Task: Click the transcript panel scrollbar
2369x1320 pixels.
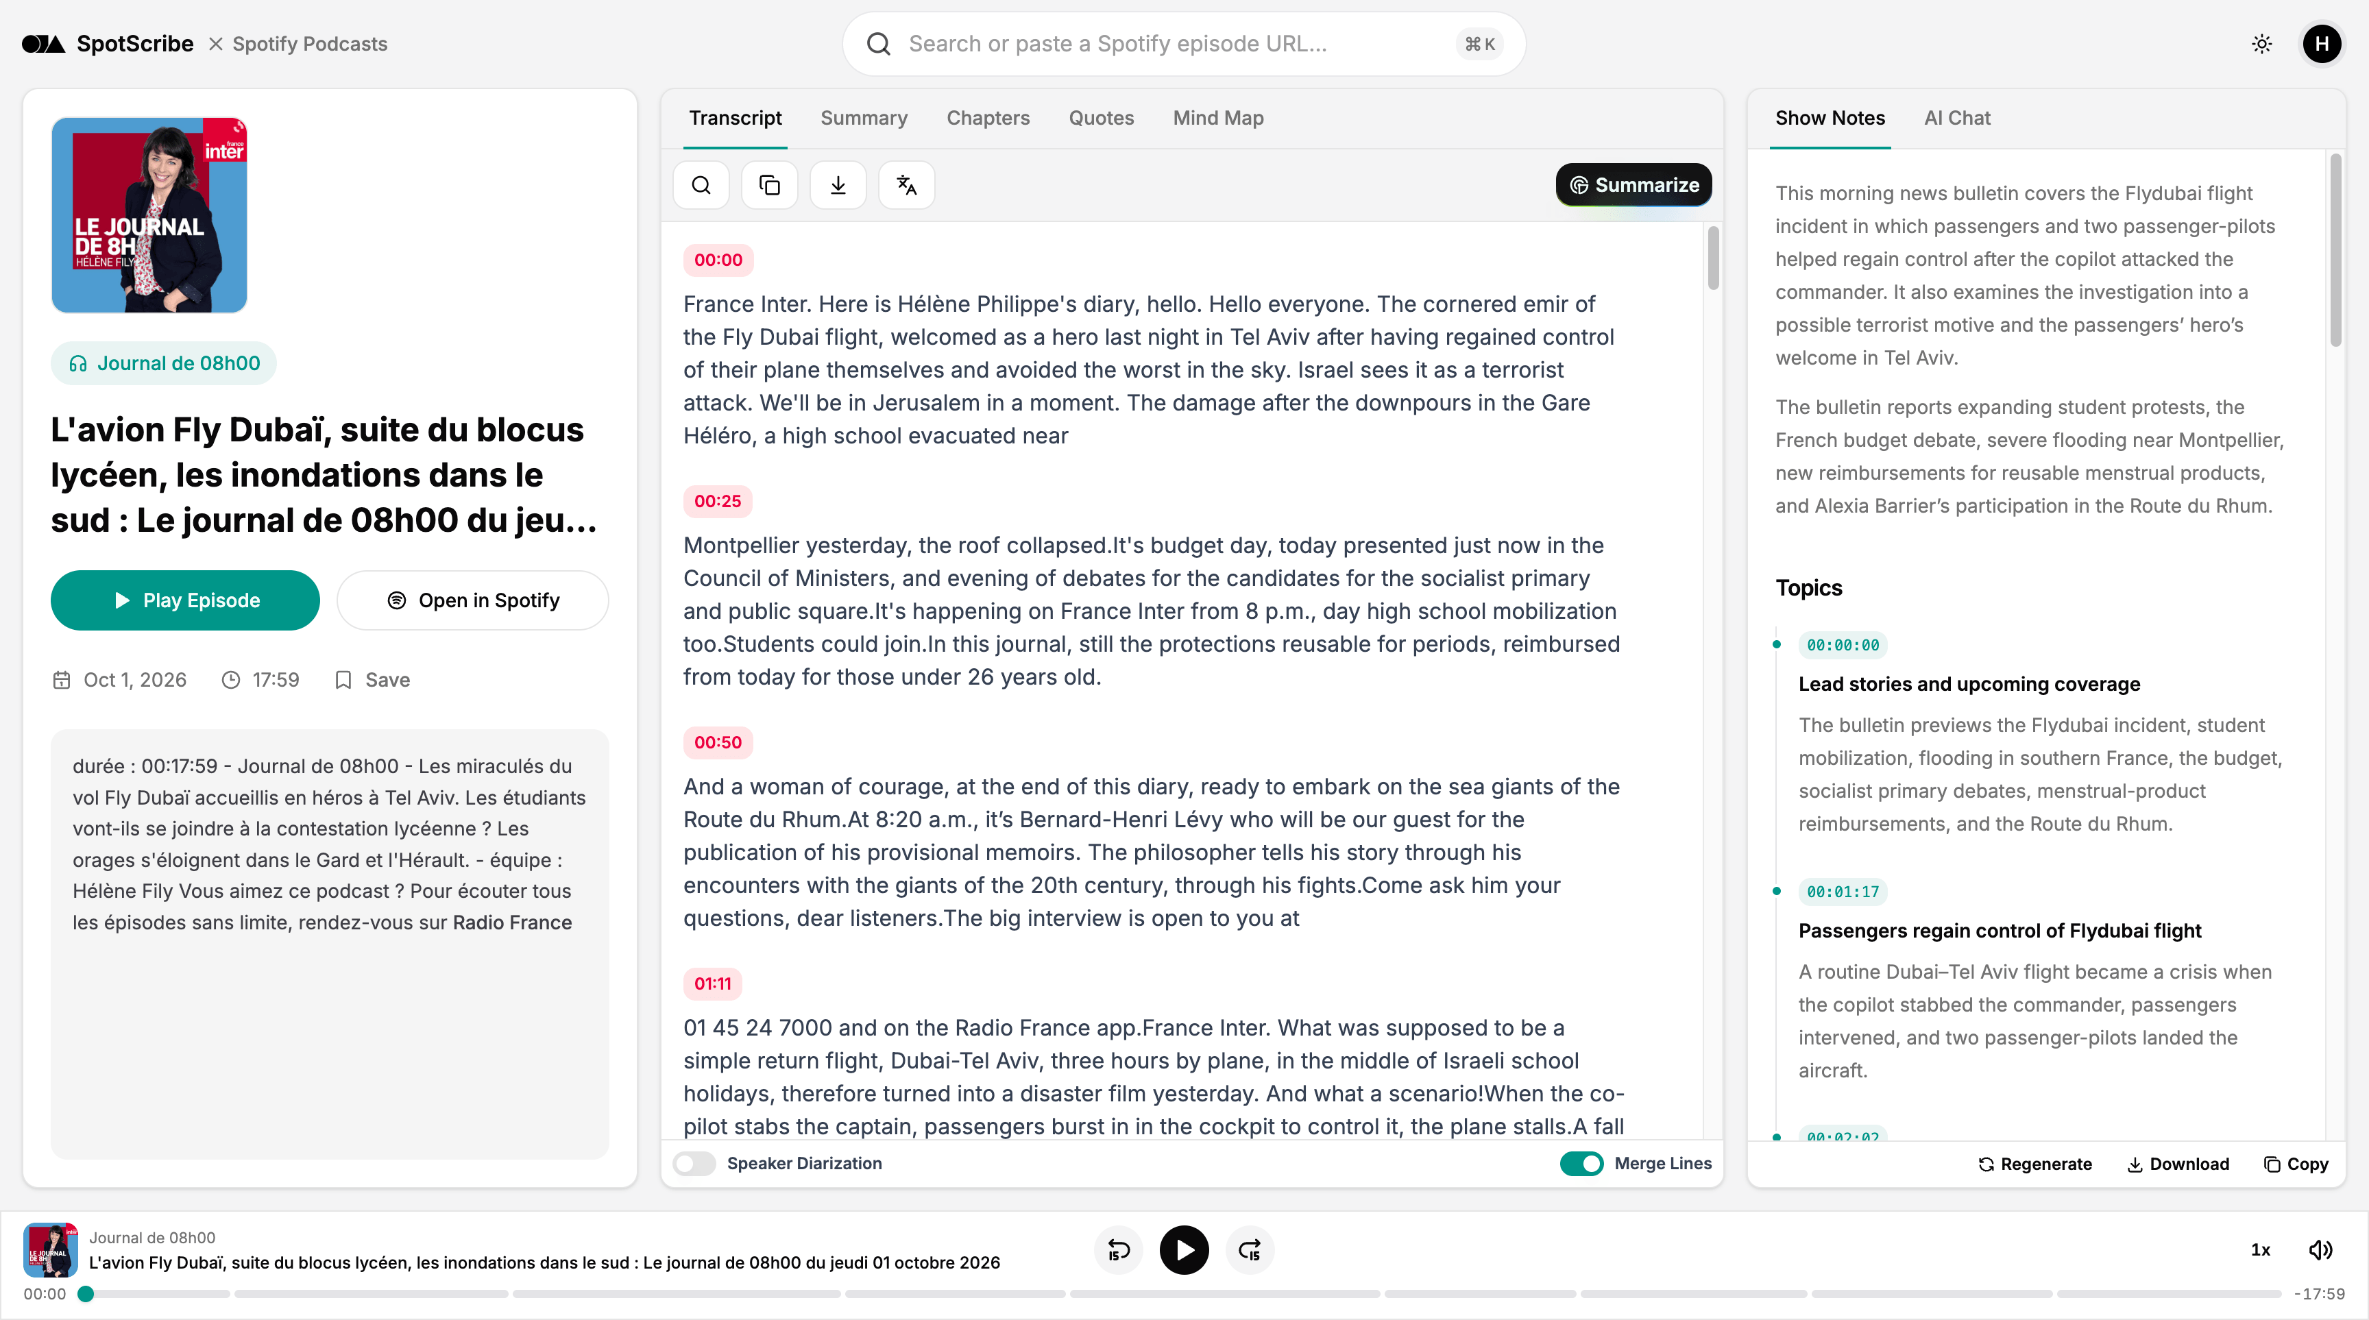Action: click(1712, 258)
